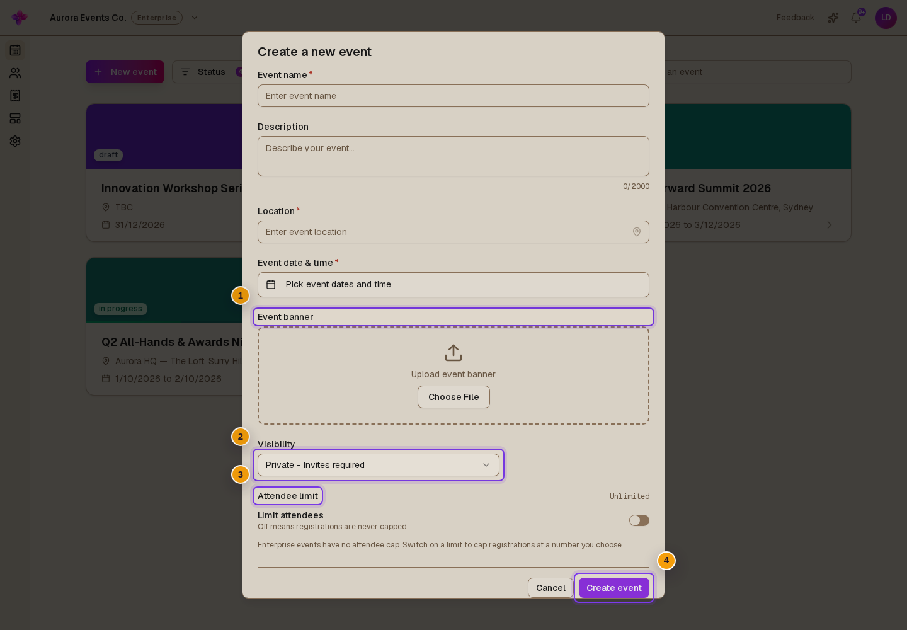Expand the Aurora Events Co. organization switcher chevron

pyautogui.click(x=195, y=18)
